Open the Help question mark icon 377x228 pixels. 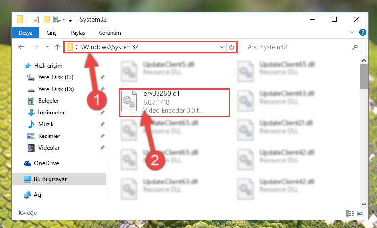point(363,32)
